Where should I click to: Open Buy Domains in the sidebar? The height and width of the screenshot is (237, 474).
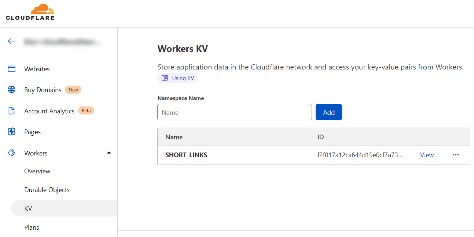coord(43,90)
